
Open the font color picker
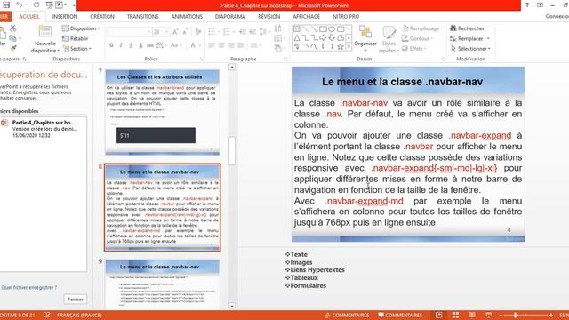point(196,45)
